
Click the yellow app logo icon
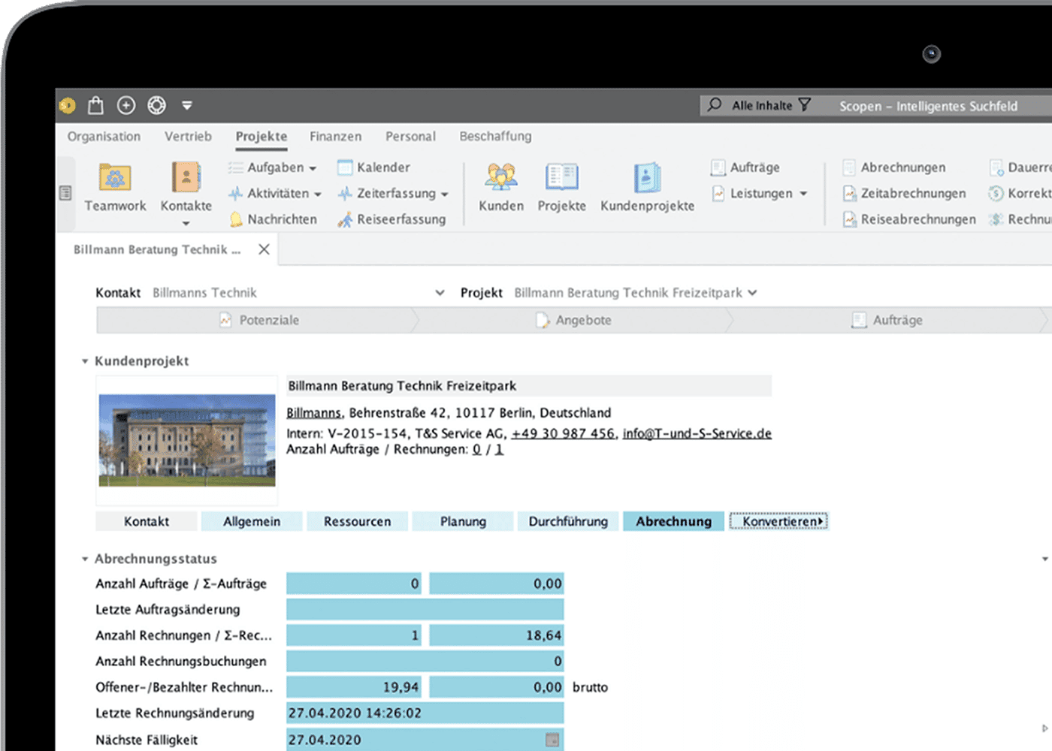tap(68, 106)
